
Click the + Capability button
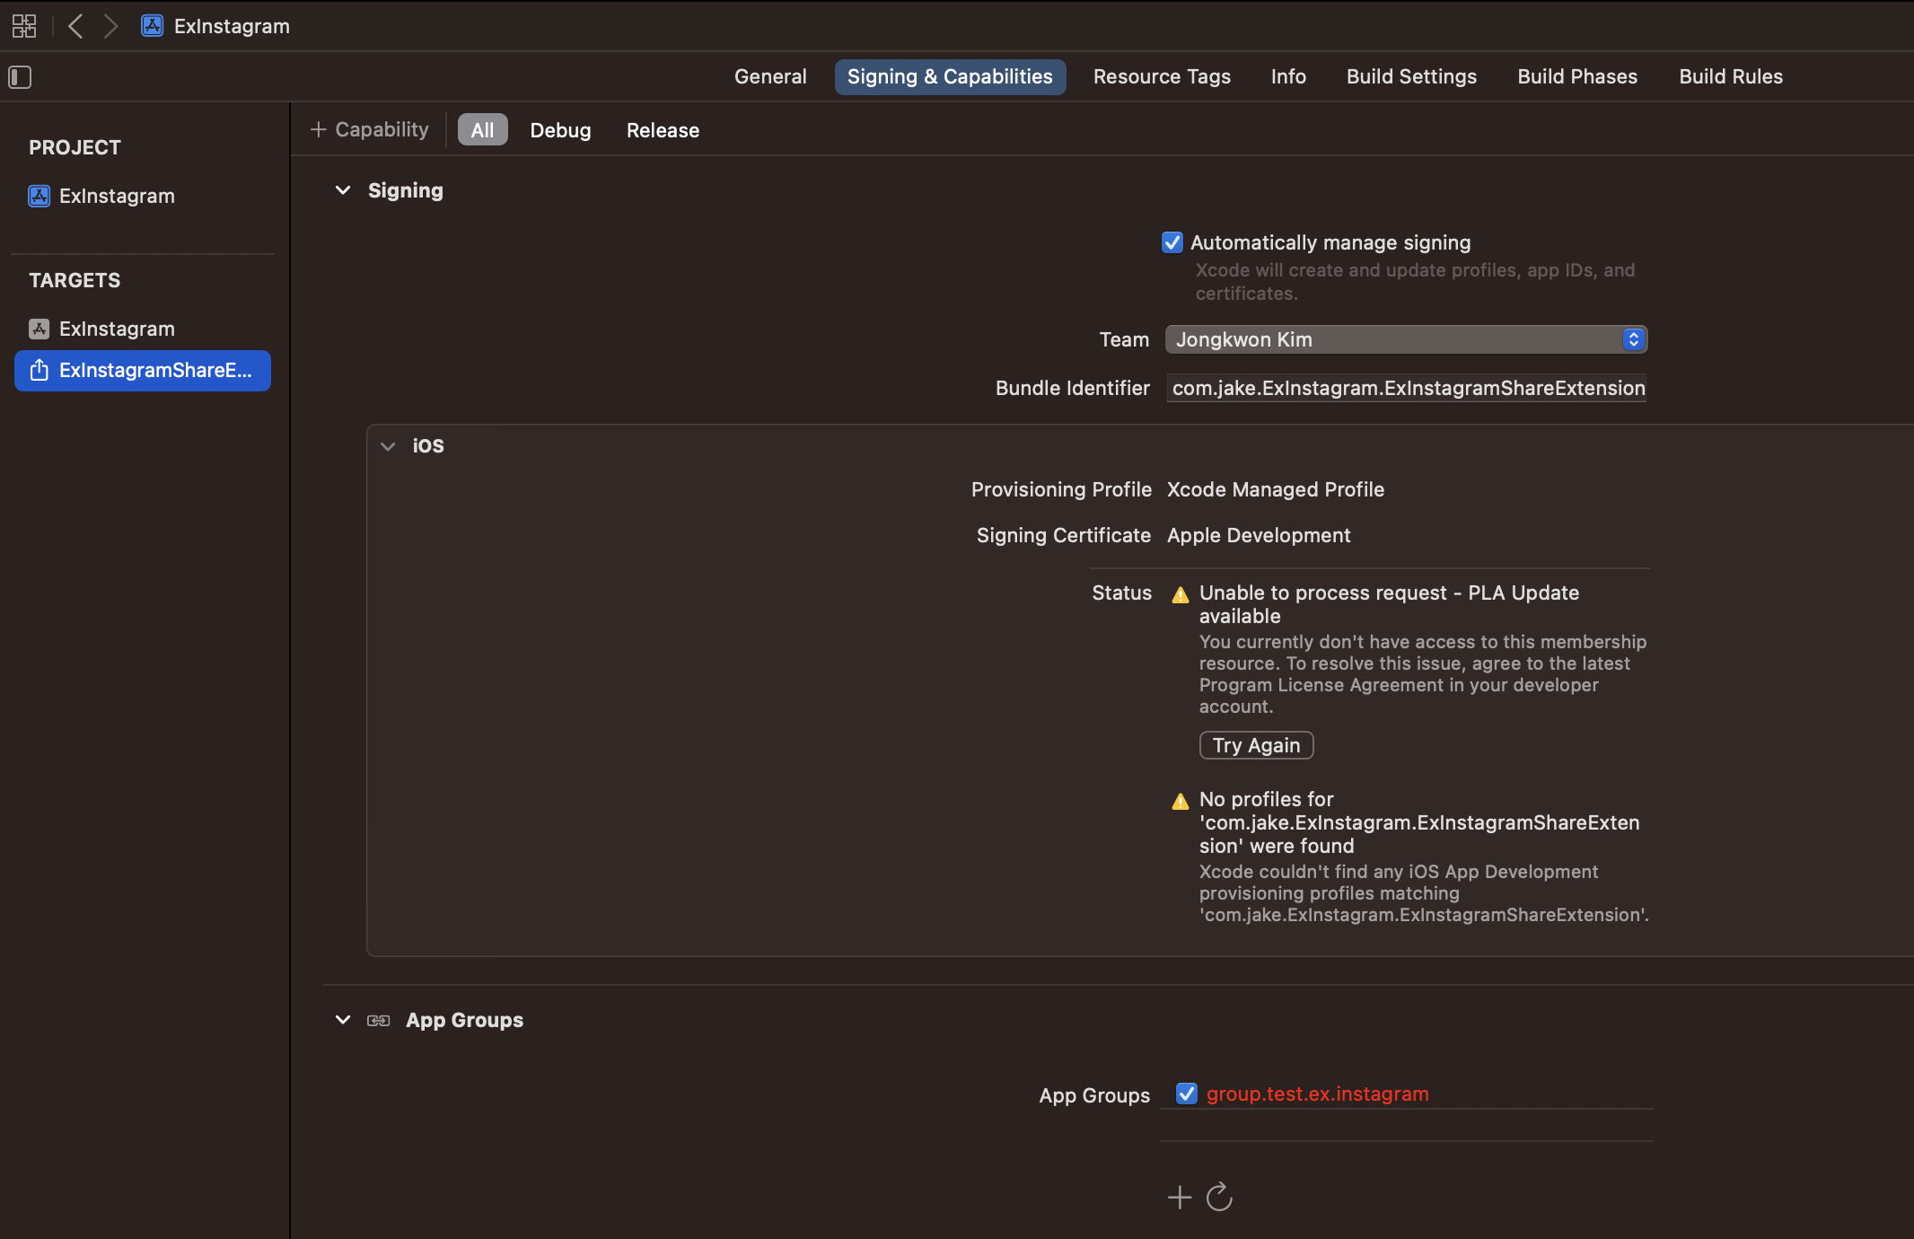(x=369, y=130)
